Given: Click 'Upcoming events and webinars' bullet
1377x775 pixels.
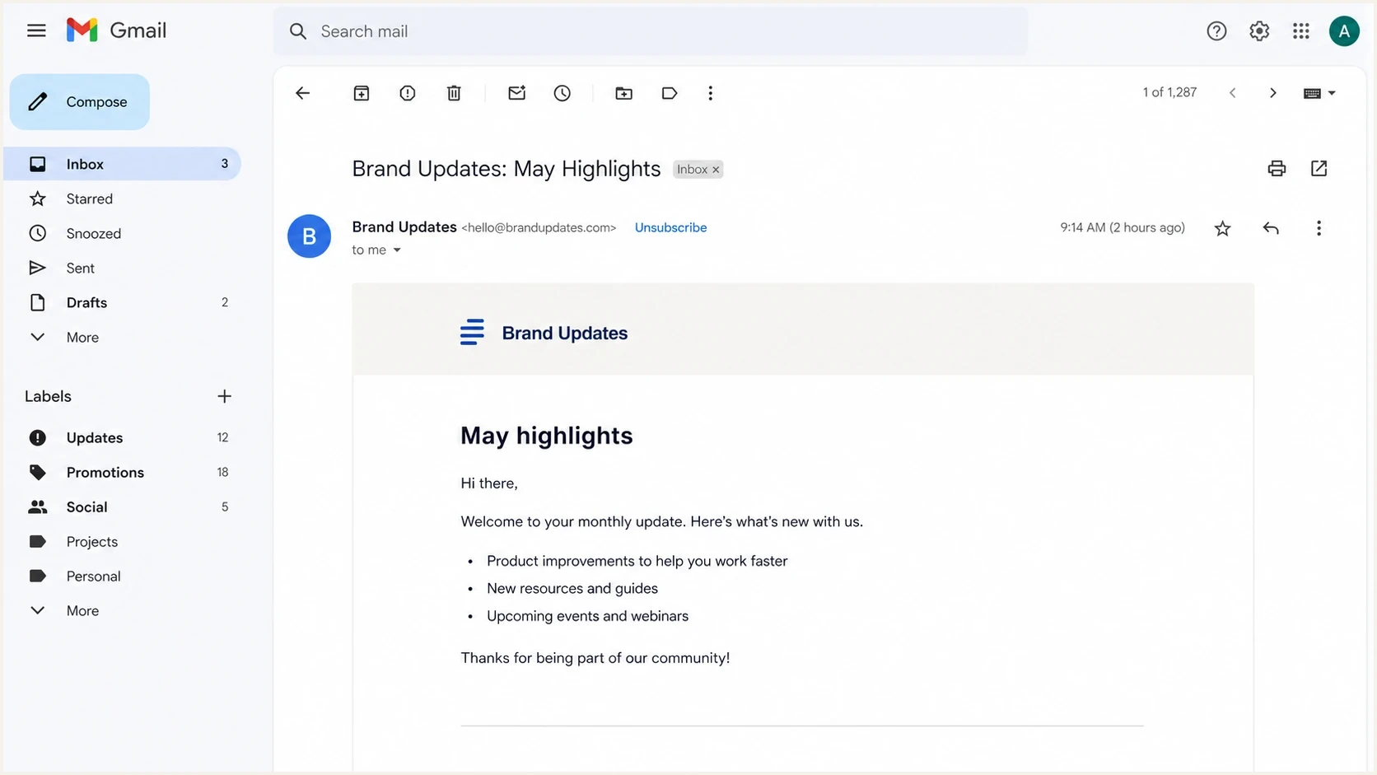Looking at the screenshot, I should [587, 616].
